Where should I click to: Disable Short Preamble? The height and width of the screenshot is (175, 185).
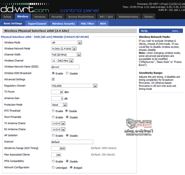tap(67, 117)
